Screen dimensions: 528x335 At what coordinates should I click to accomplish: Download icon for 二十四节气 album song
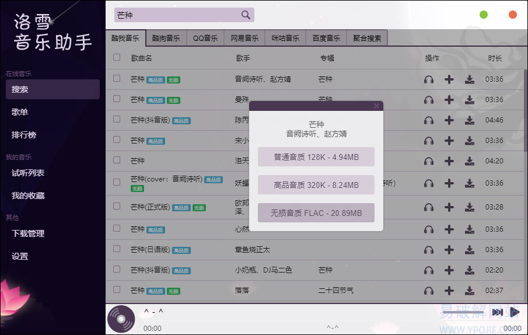(470, 291)
